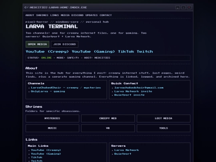Screen dimensions: 216x162
Task: Open Quietport invite link
Action: point(129,95)
